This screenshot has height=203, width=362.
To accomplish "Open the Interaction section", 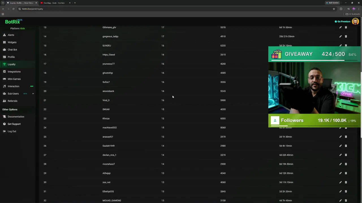I will tap(13, 86).
